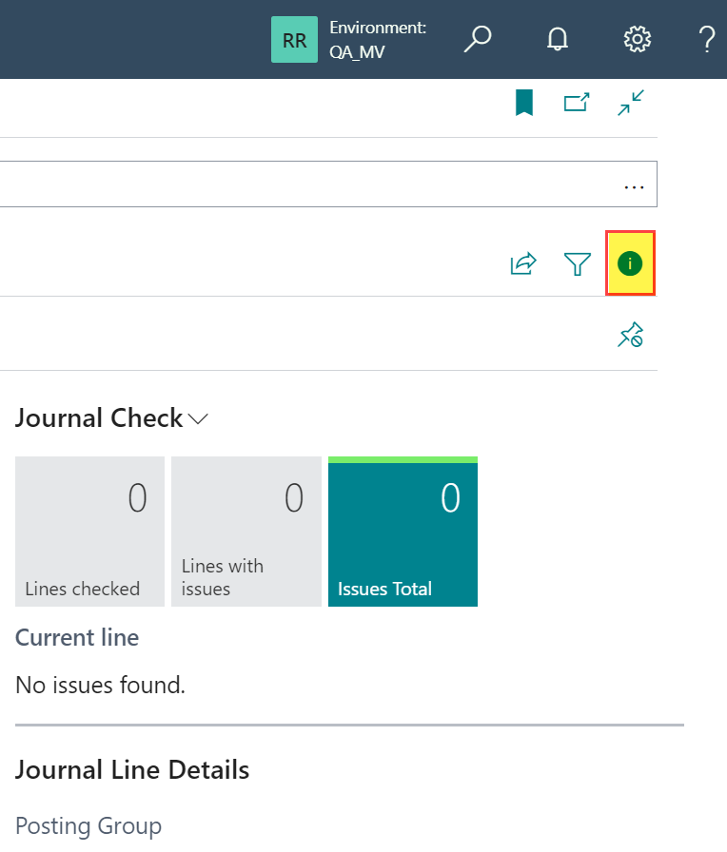Select the Lines with issues tile

pyautogui.click(x=246, y=532)
